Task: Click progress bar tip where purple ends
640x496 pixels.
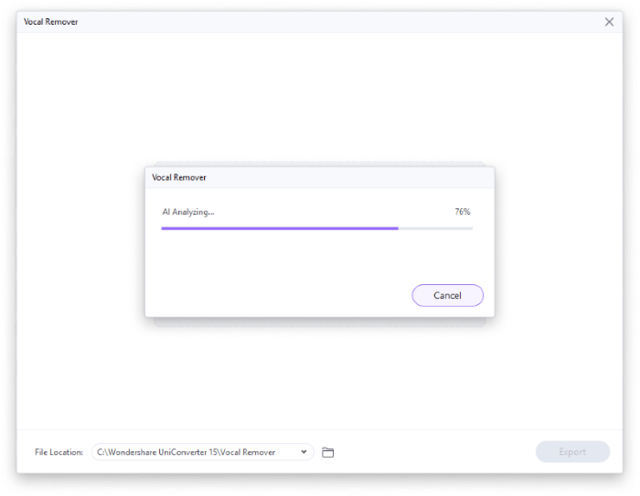Action: click(398, 228)
